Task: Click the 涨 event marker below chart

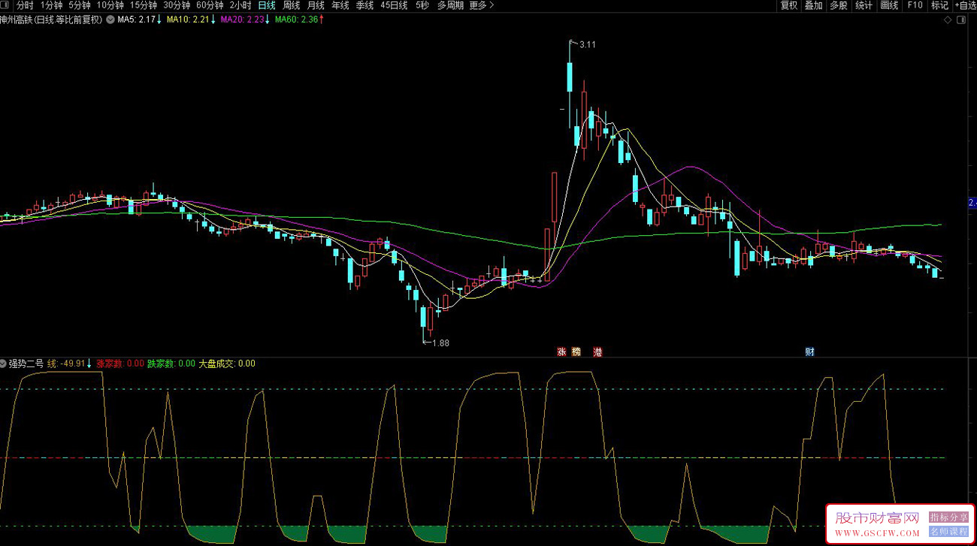Action: (x=561, y=351)
